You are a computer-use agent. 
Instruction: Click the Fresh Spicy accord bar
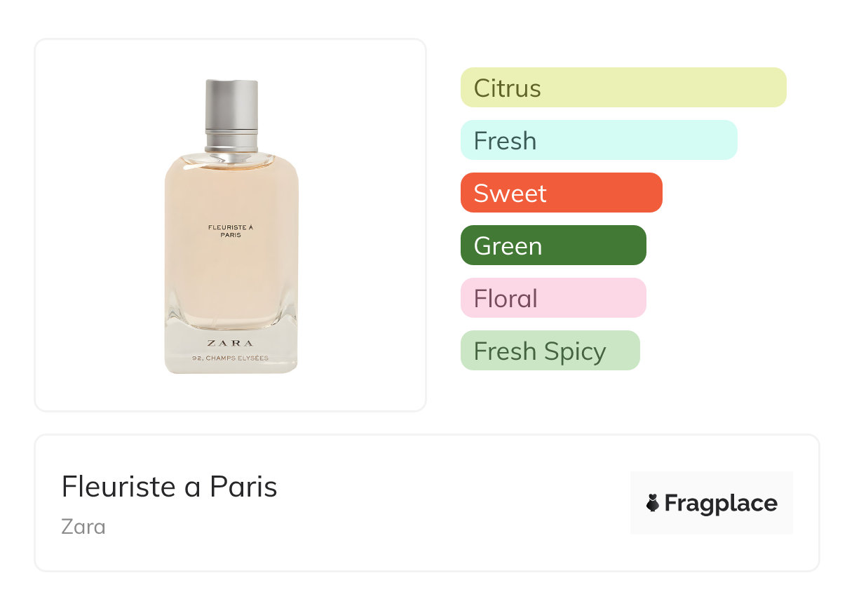[x=550, y=351]
